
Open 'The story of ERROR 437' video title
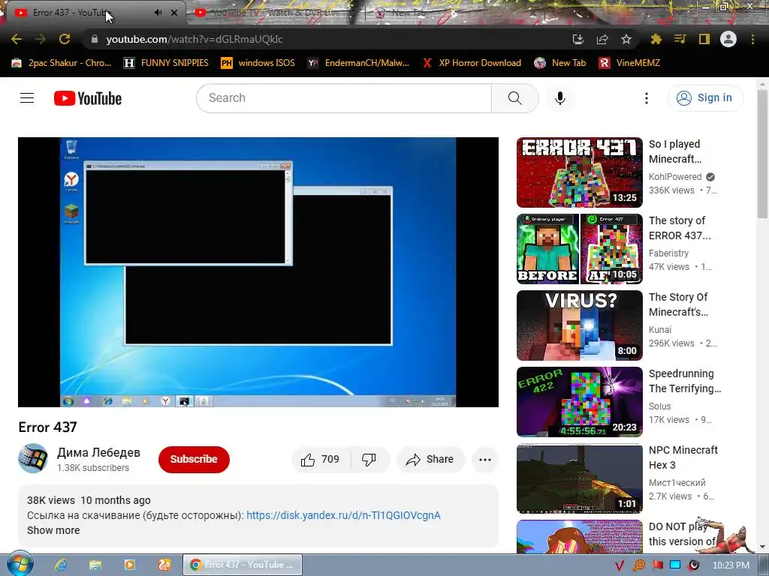(x=679, y=228)
